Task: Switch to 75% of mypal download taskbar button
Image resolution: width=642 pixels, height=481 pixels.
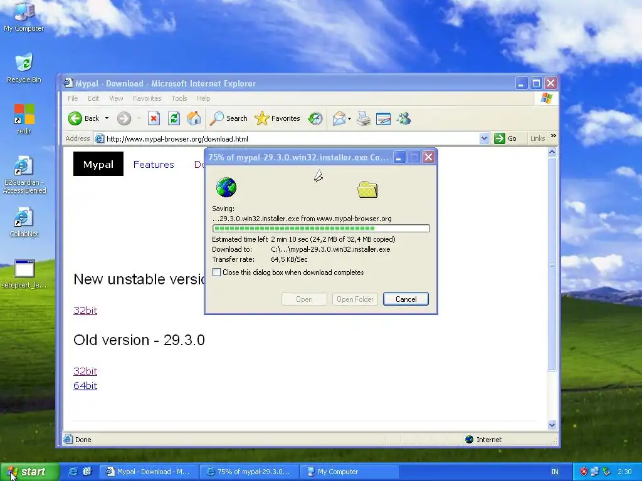Action: click(250, 472)
